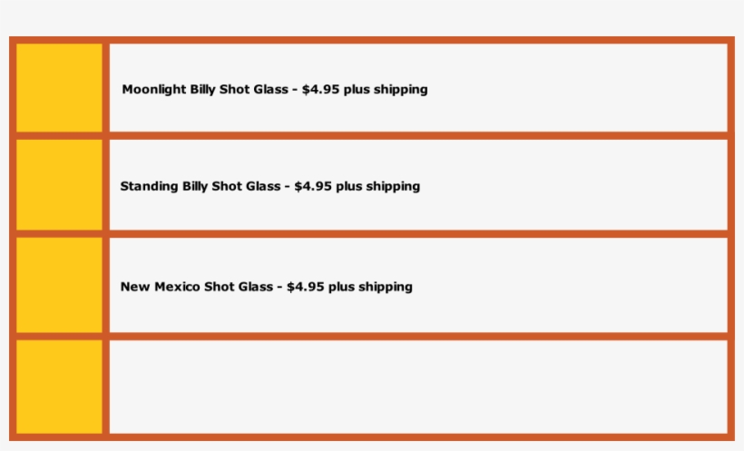Click "plus shipping" in Standing Billy row
The height and width of the screenshot is (451, 744).
377,186
